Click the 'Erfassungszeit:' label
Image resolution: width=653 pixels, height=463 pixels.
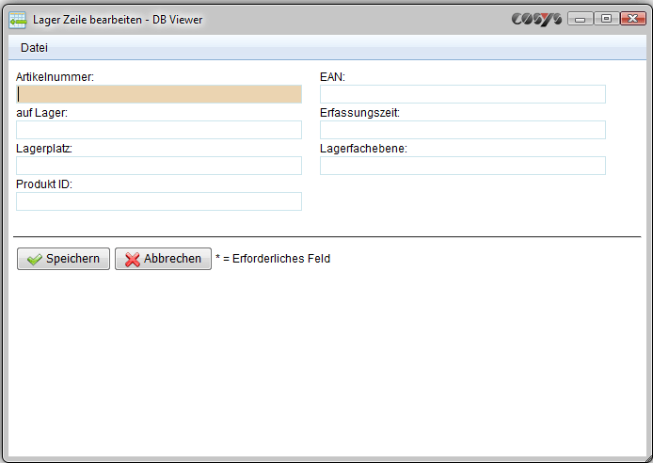point(359,113)
